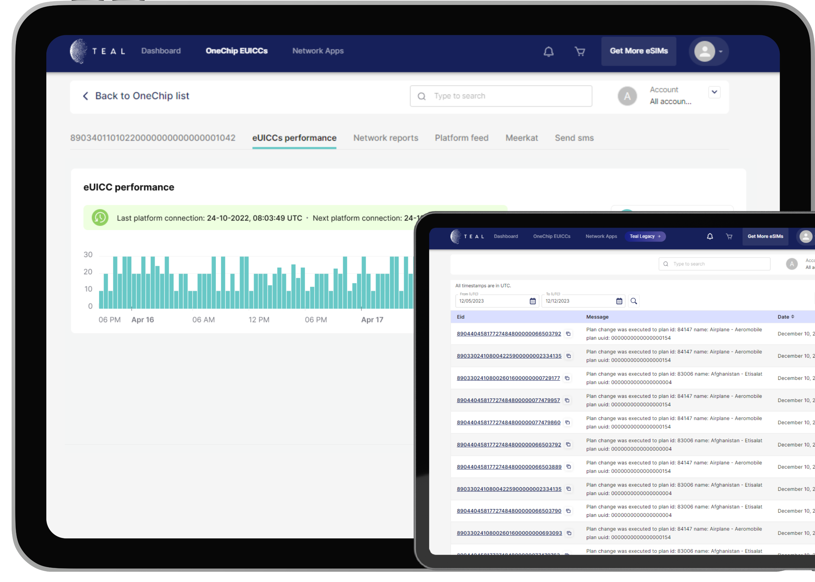
Task: Open the shopping cart icon
Action: click(580, 51)
